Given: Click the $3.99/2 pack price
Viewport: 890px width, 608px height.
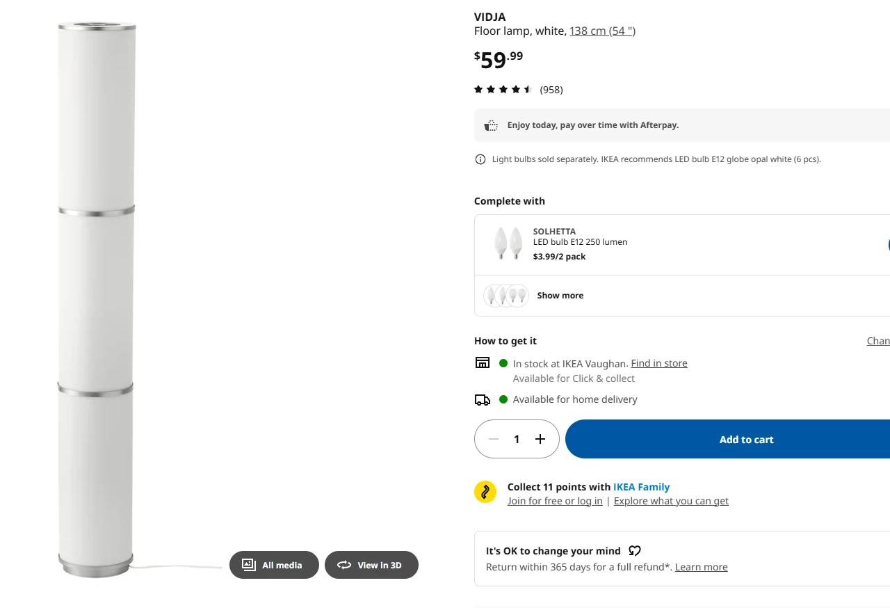Looking at the screenshot, I should coord(559,257).
